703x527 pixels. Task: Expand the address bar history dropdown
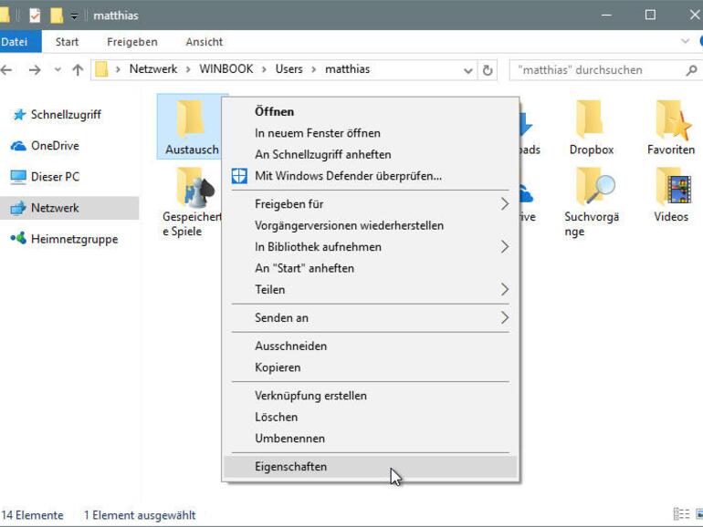[x=467, y=70]
